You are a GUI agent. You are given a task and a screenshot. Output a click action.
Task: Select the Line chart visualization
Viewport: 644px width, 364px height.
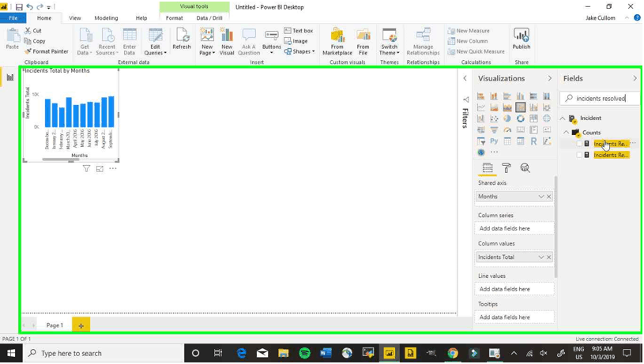480,107
